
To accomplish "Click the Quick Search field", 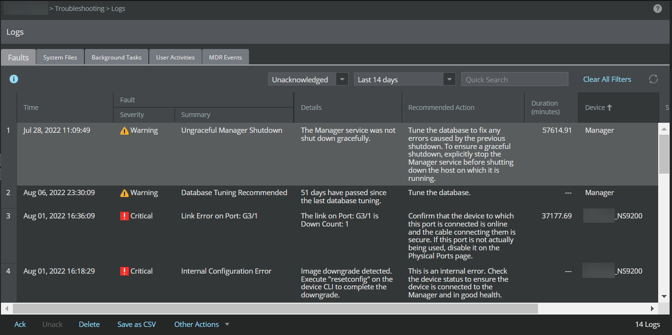I will [515, 79].
